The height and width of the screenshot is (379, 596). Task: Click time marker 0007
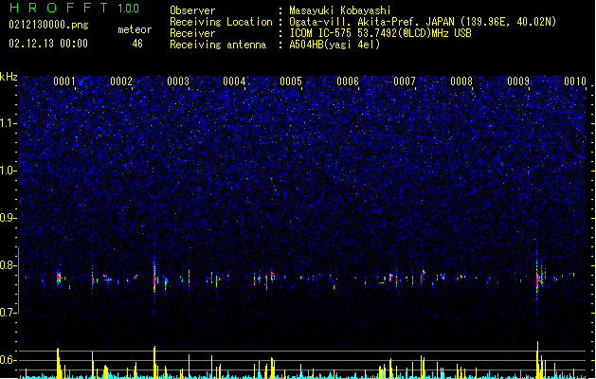click(x=405, y=81)
